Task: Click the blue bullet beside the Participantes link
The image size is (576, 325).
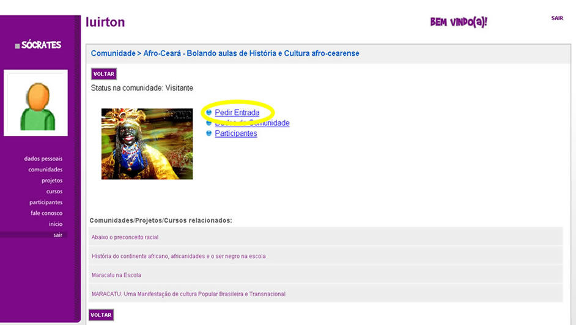Action: pyautogui.click(x=209, y=133)
